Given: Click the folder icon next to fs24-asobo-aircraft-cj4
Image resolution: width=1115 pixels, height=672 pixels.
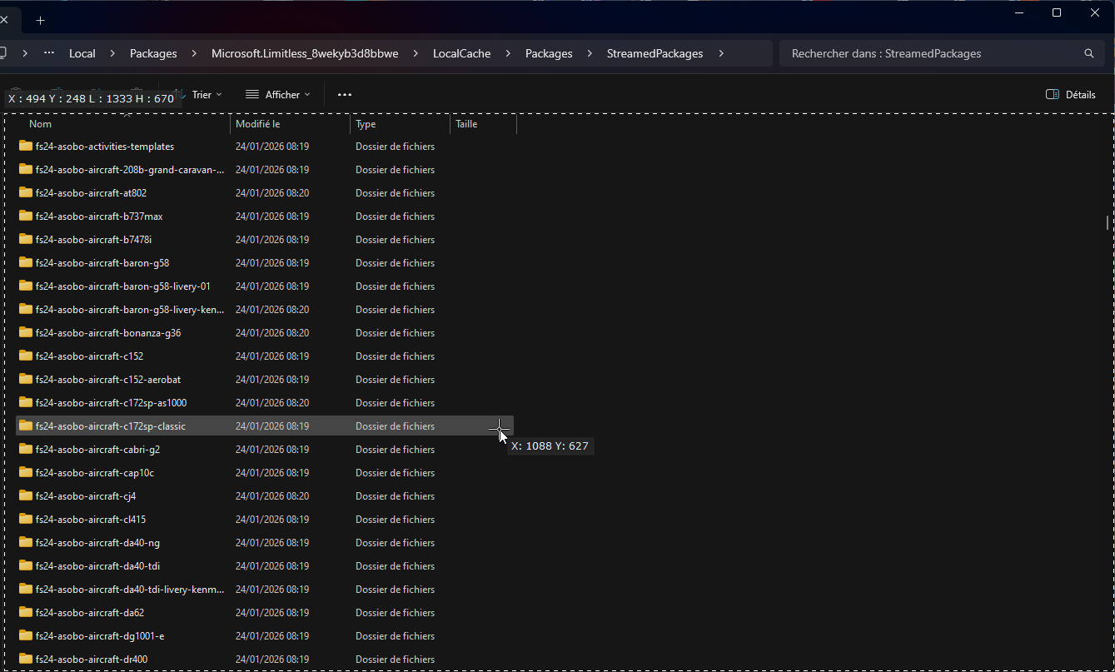Looking at the screenshot, I should [26, 495].
